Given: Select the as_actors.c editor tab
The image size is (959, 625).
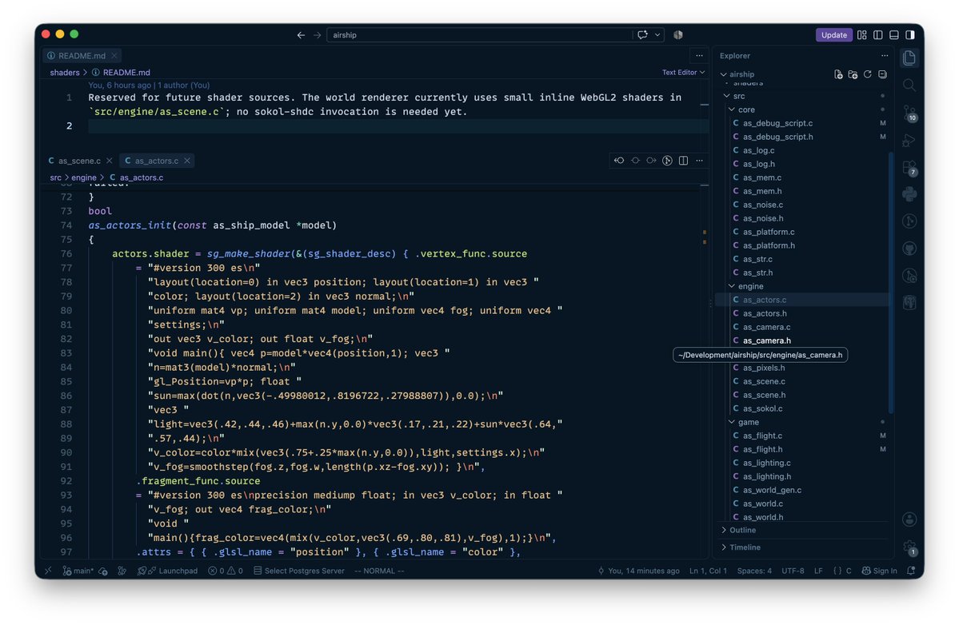Looking at the screenshot, I should 157,161.
